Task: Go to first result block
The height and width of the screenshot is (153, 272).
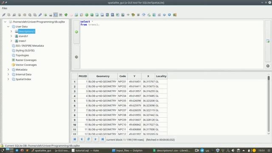Action: (75, 139)
